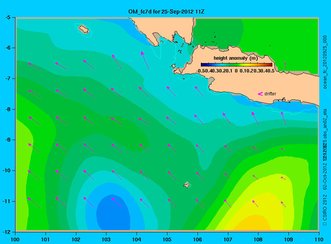Click the x-axis label "101"

tap(46, 239)
